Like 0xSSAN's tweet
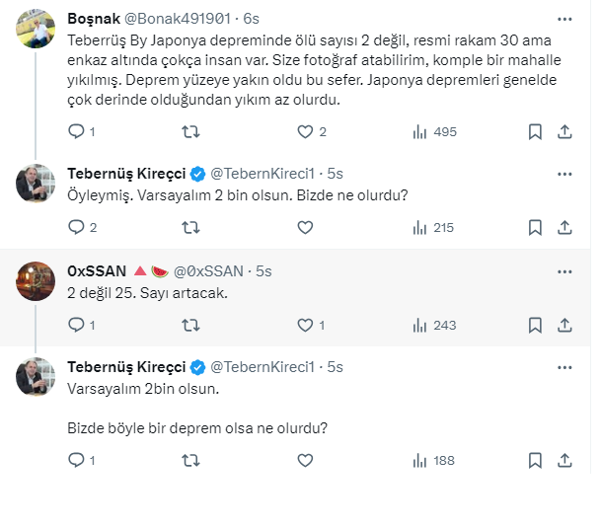Viewport: 601px width, 530px height. tap(306, 324)
